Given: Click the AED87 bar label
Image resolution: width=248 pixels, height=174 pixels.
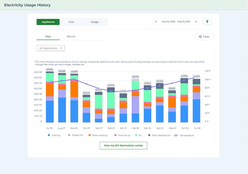Looking at the screenshot, I should point(74,72).
